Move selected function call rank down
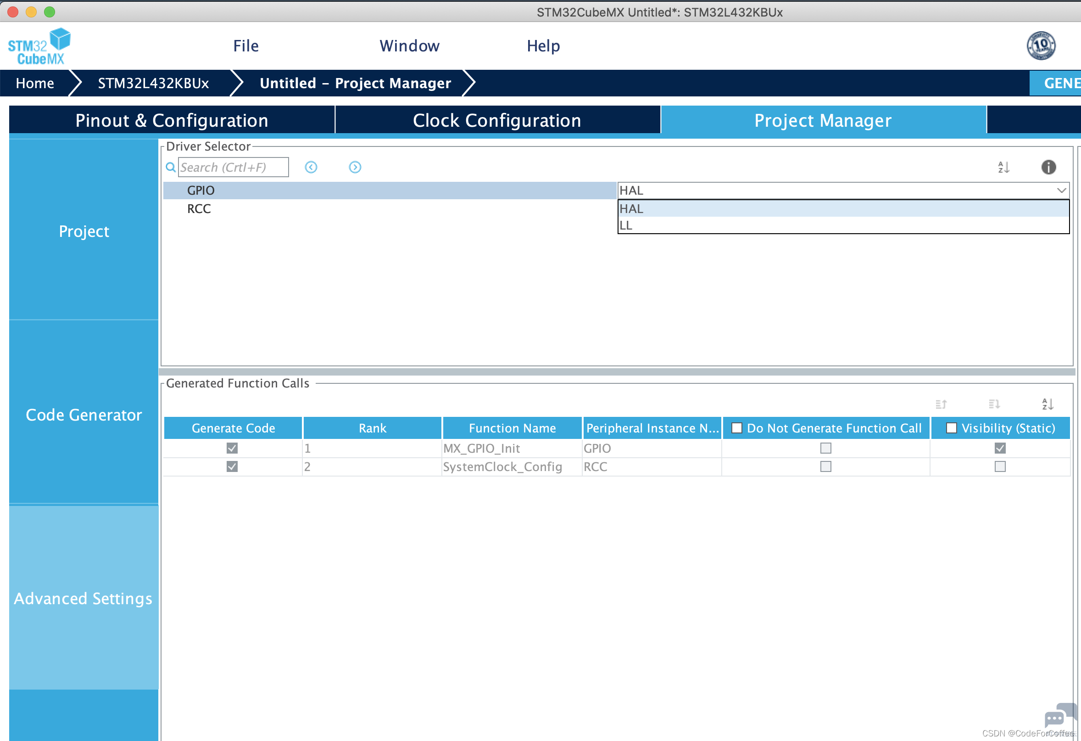This screenshot has height=741, width=1081. tap(994, 404)
